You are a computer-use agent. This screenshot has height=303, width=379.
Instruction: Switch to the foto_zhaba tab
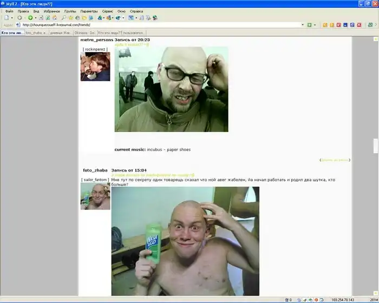click(36, 32)
